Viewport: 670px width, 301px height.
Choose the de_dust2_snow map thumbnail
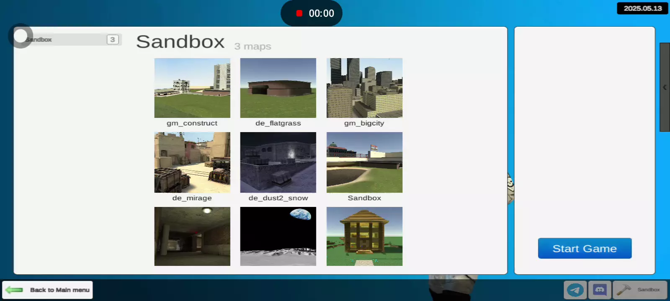click(278, 162)
